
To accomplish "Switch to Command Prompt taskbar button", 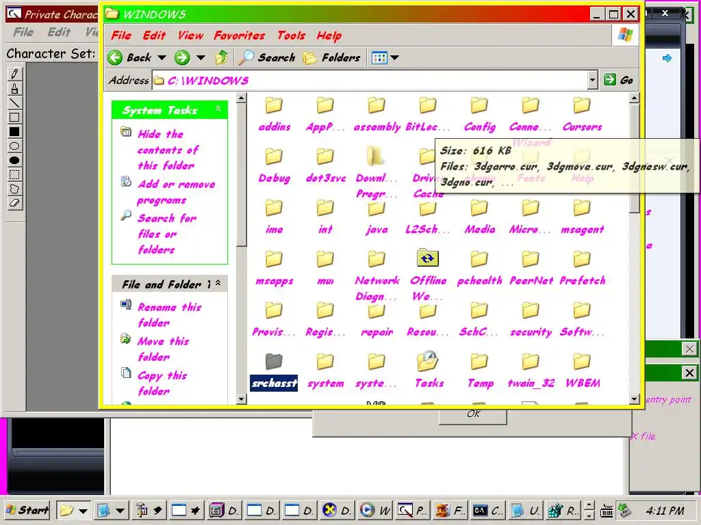I will click(x=487, y=510).
